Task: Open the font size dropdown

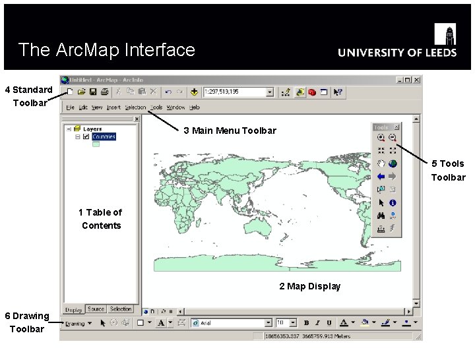Action: coord(293,323)
